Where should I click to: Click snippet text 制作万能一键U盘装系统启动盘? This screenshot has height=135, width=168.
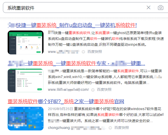(x=73, y=44)
